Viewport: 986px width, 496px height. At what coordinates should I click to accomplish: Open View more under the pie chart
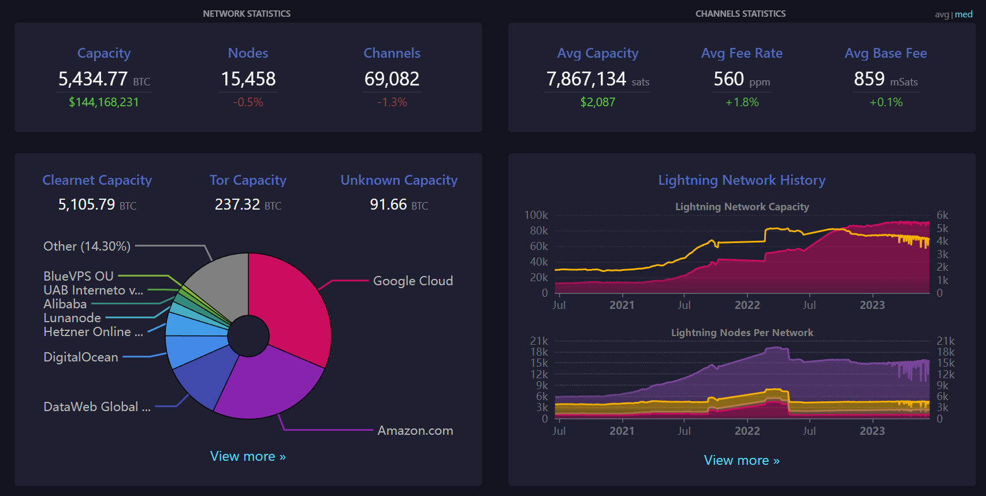tap(248, 456)
